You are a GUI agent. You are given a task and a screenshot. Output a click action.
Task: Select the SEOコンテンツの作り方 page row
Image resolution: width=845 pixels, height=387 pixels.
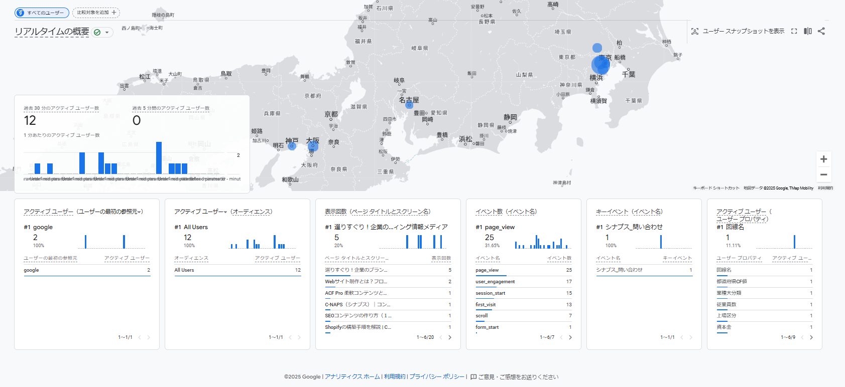coord(388,316)
